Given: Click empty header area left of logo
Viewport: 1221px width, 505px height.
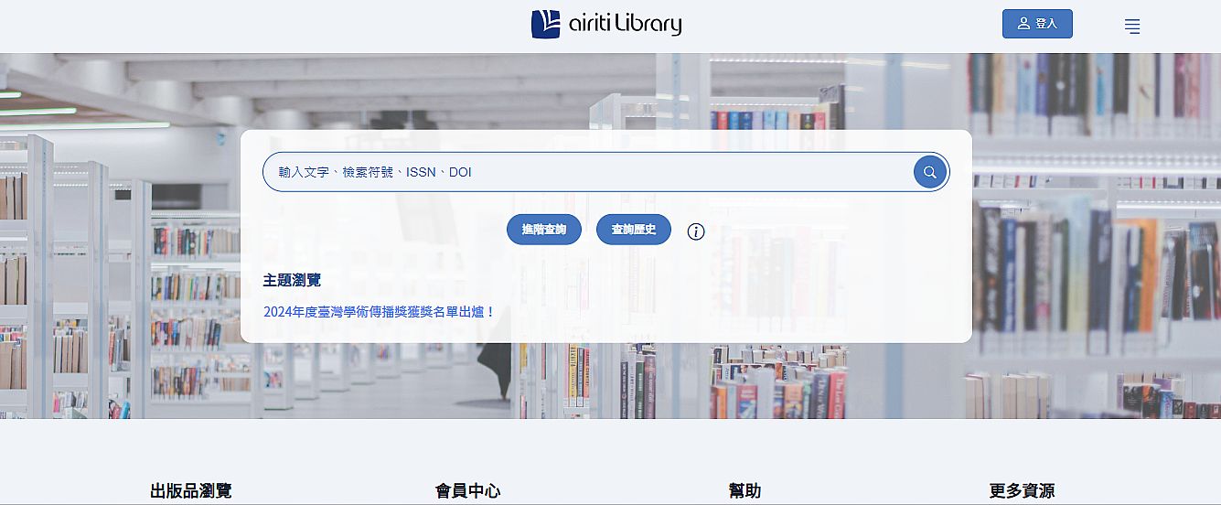Looking at the screenshot, I should tap(274, 26).
